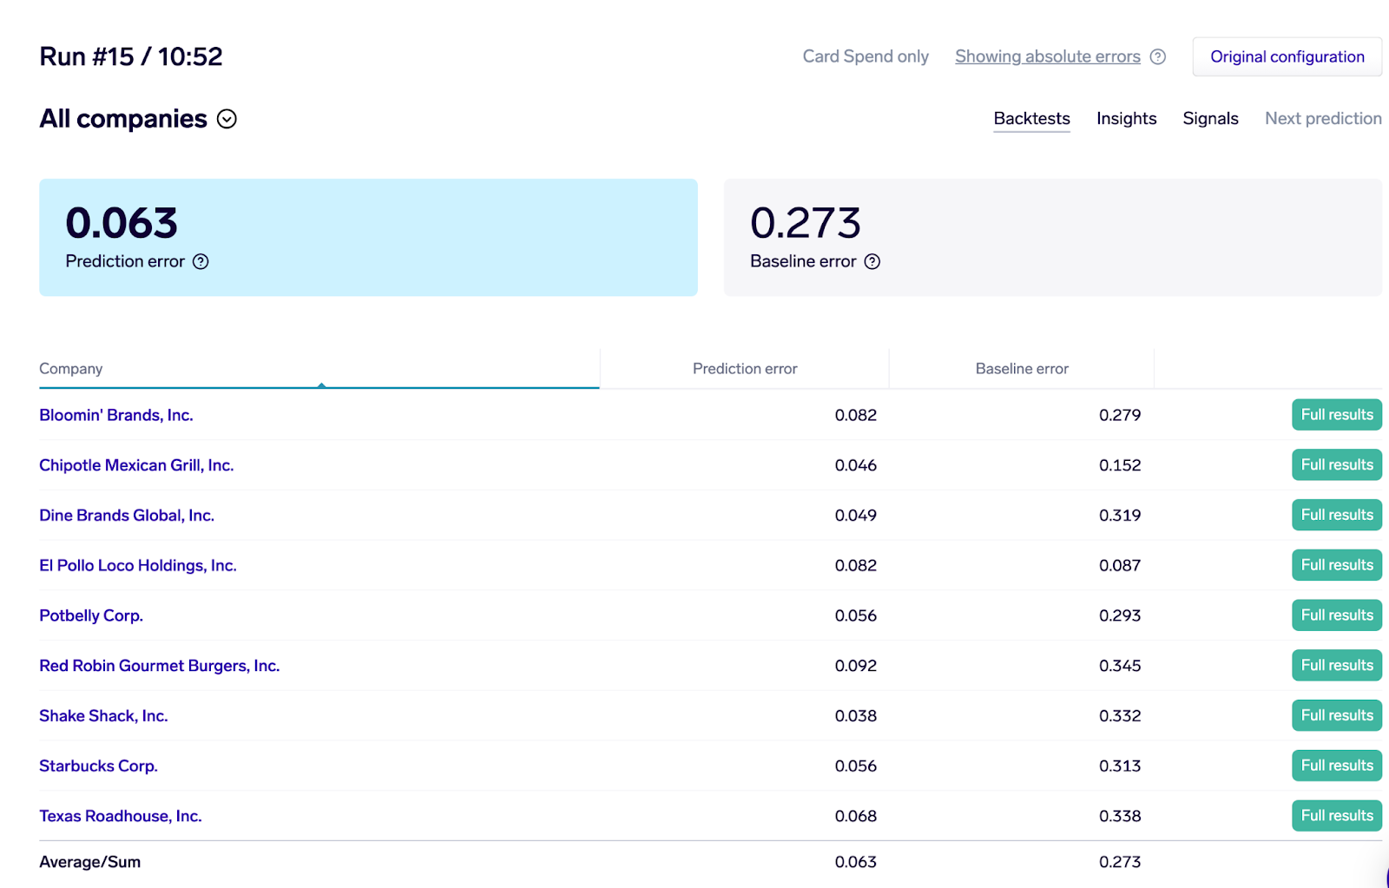View Full results for Shake Shack
The width and height of the screenshot is (1389, 888).
(1337, 715)
